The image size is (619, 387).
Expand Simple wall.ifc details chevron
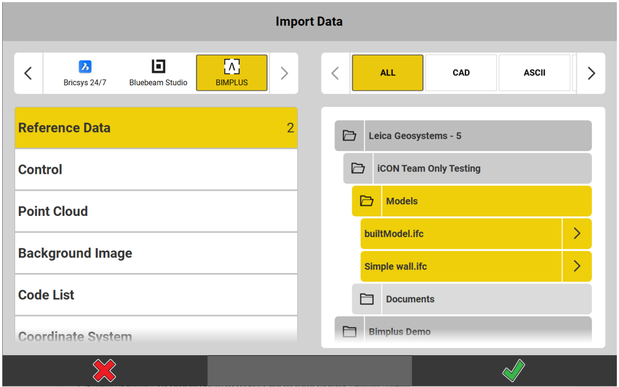577,266
